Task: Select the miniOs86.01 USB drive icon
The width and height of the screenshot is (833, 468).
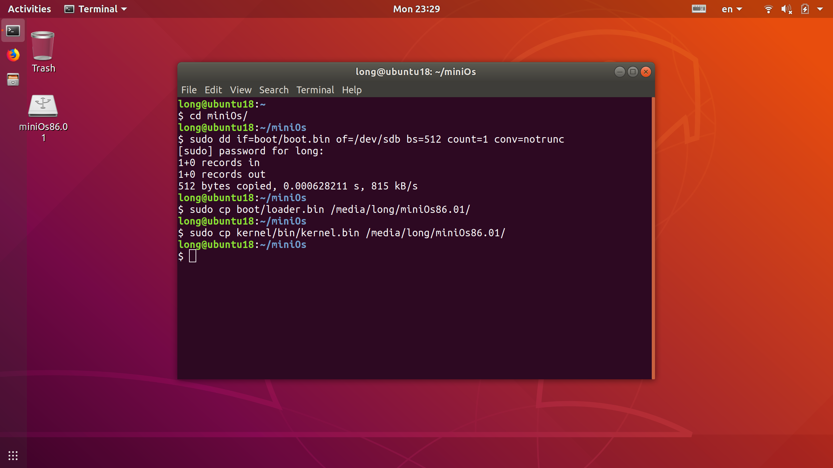Action: [x=43, y=117]
